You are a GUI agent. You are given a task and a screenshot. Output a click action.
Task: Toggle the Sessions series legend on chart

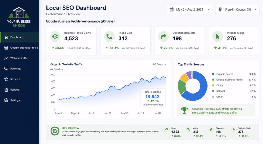(57, 69)
